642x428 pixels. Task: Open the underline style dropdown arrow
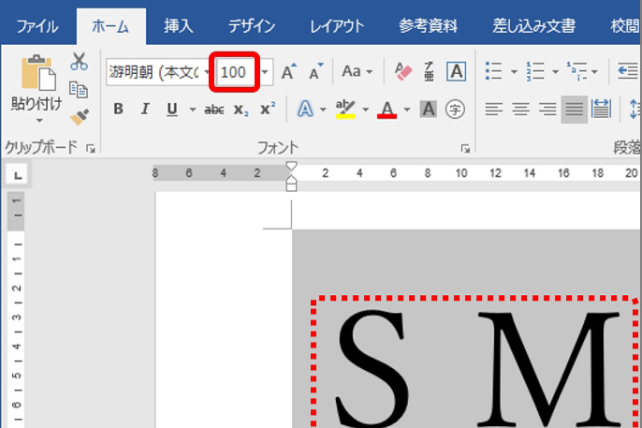click(192, 110)
